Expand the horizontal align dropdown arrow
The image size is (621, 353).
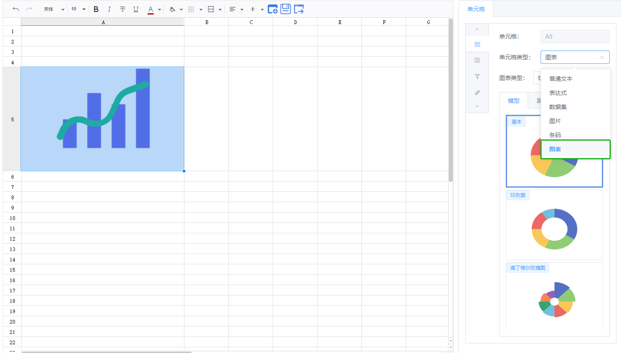coord(242,10)
